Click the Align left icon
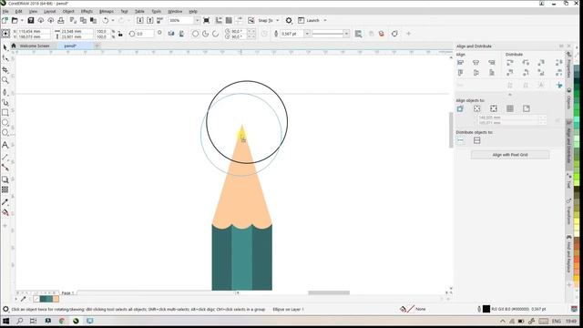Image resolution: width=583 pixels, height=328 pixels. point(460,63)
